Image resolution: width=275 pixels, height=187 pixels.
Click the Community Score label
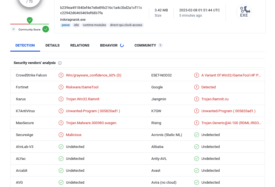click(x=29, y=29)
